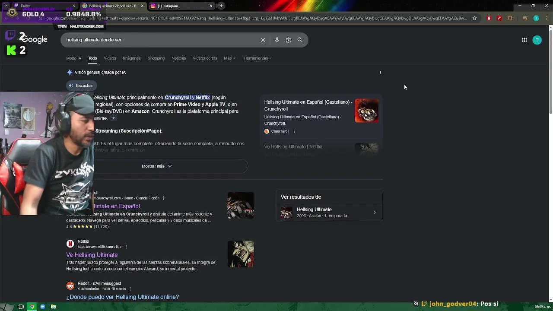Open Chrome profile avatar in toolbar

[x=536, y=18]
